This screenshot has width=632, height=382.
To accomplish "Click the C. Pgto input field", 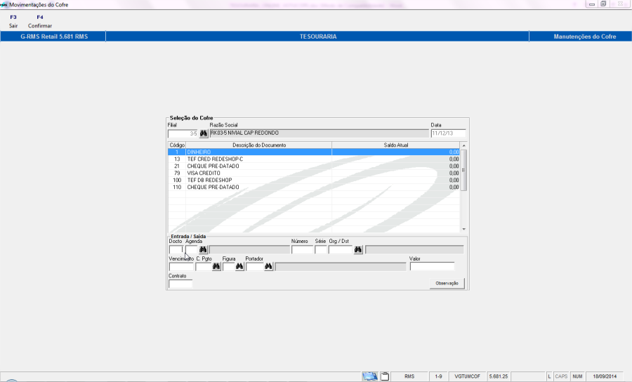I will coord(204,267).
